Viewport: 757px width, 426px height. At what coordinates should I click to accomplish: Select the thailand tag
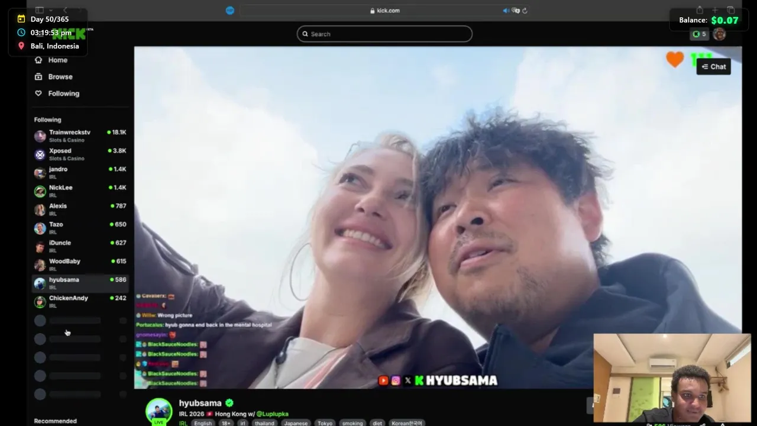264,423
